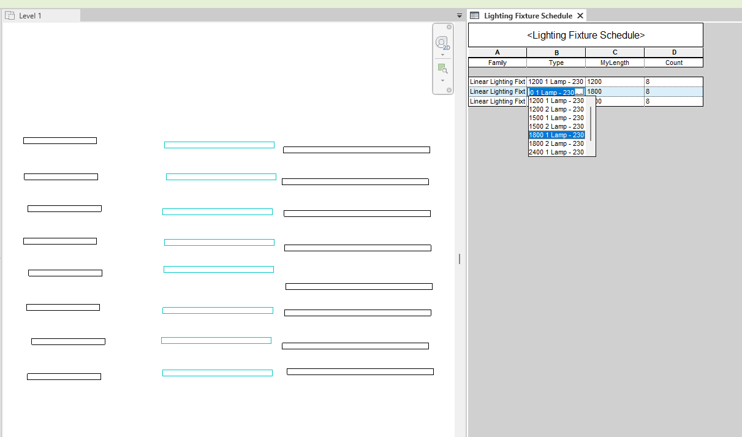Screen dimensions: 742x437
Task: Click the '<Lighting Fixture Schedule>' title bar
Action: pyautogui.click(x=585, y=35)
